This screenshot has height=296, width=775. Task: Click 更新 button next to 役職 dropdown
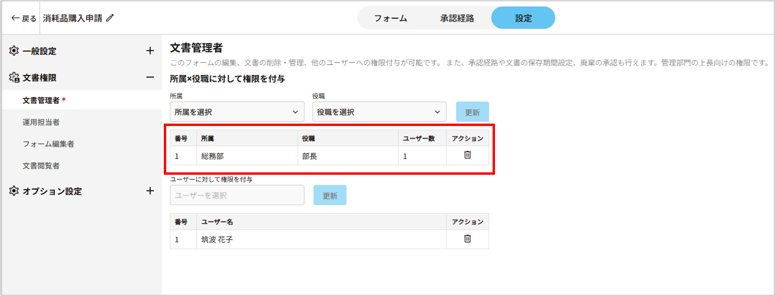tap(472, 112)
